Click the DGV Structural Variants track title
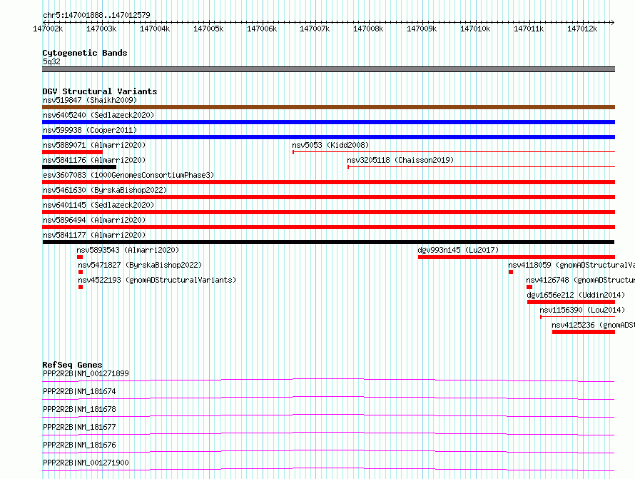Screen dimensions: 635x479 point(100,91)
